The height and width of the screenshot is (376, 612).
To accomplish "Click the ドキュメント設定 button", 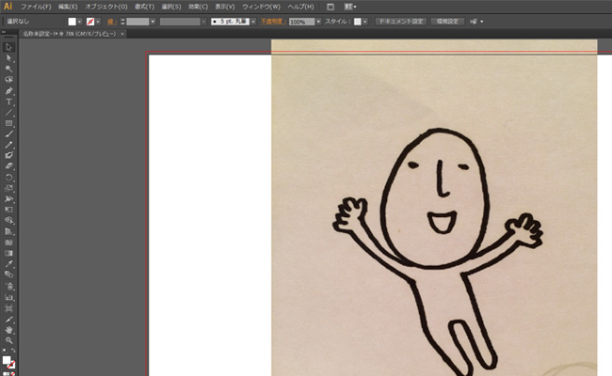I will 399,21.
